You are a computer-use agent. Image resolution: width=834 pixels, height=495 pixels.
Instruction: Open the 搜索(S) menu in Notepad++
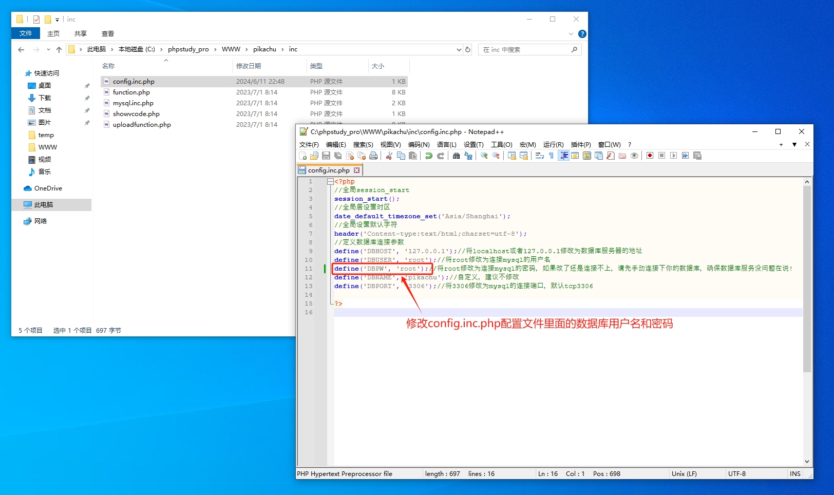point(363,145)
